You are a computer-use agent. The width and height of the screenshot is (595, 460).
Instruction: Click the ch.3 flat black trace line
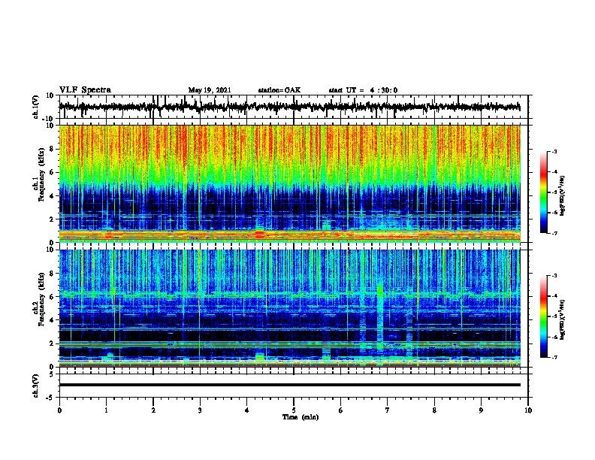click(x=289, y=385)
